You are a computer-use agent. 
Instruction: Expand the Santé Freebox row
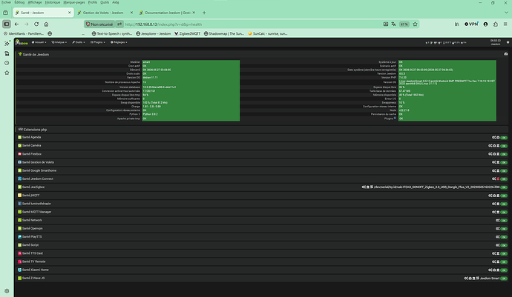pyautogui.click(x=261, y=154)
